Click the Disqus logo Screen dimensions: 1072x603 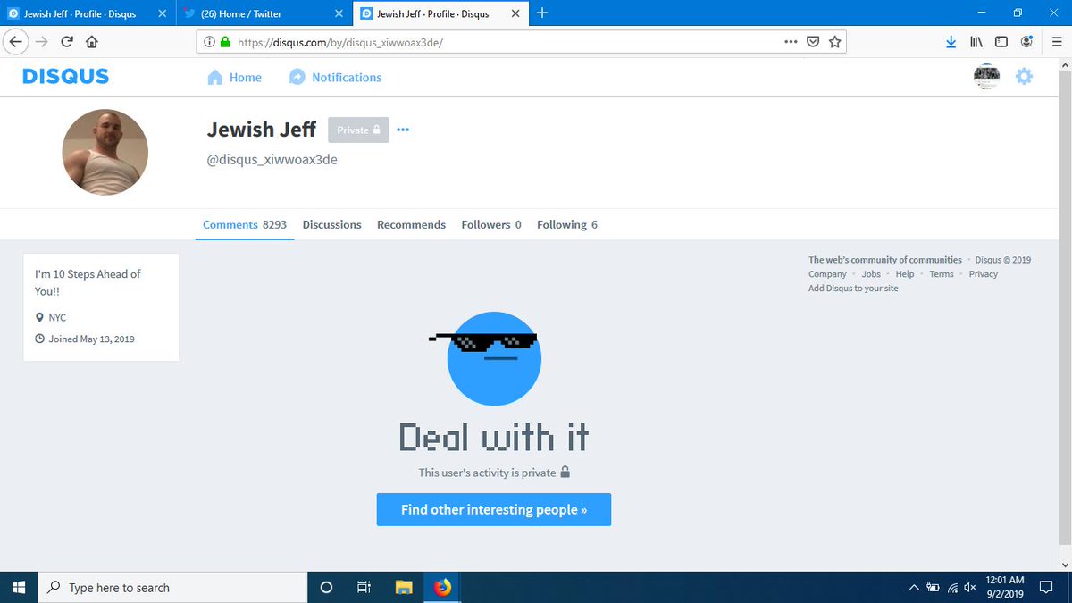pos(65,77)
